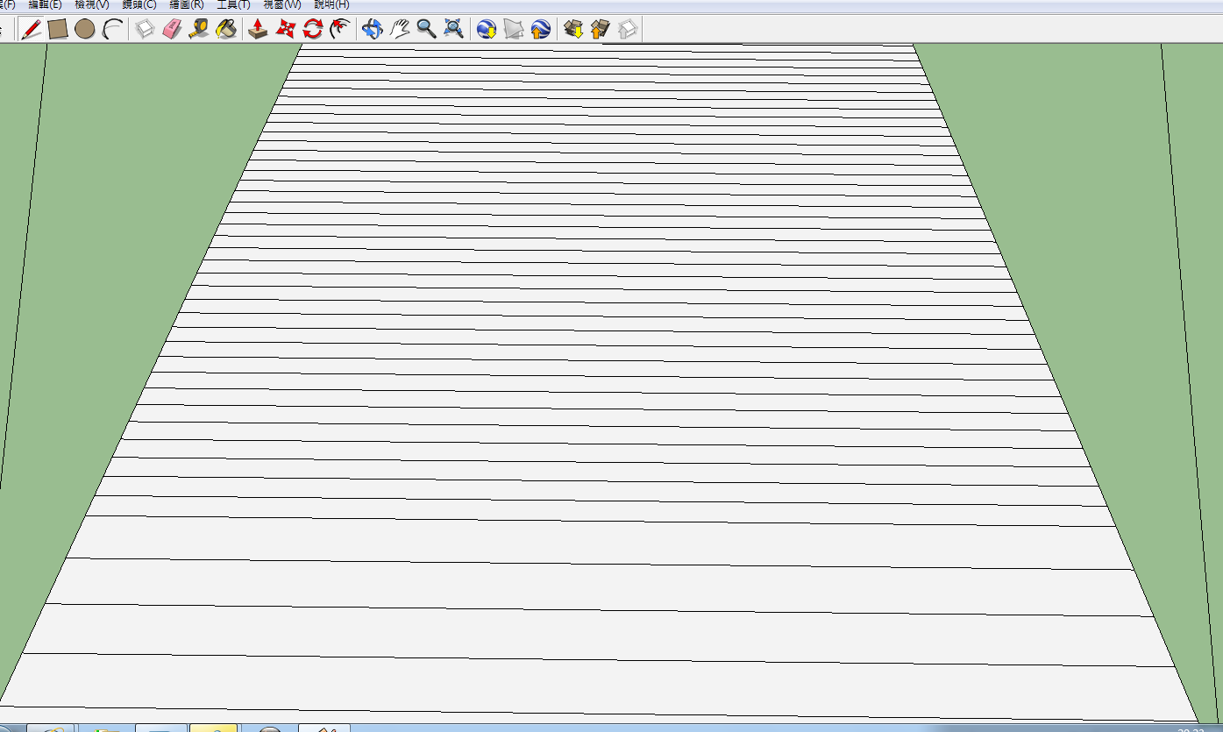Activate the Arc tool
The image size is (1223, 732).
(x=111, y=30)
